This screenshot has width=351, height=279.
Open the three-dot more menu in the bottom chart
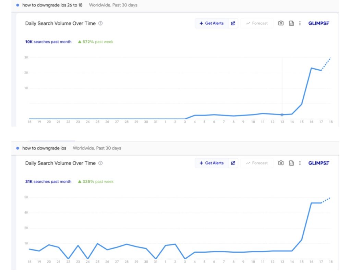(x=300, y=163)
